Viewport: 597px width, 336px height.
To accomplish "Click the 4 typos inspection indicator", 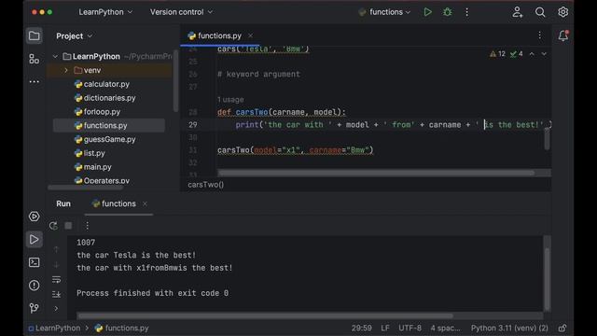I will click(x=517, y=54).
